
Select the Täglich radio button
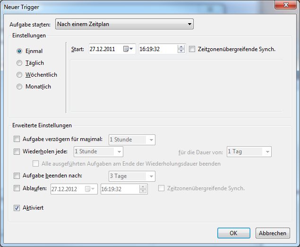[19, 63]
